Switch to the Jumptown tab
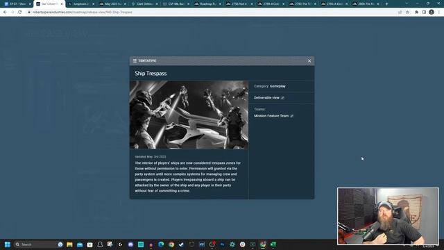Viewport: 444px width, 250px height. coord(80,4)
